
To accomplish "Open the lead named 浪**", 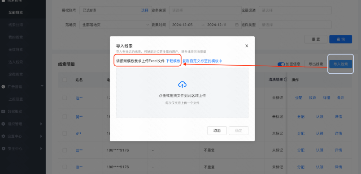I will (79, 167).
